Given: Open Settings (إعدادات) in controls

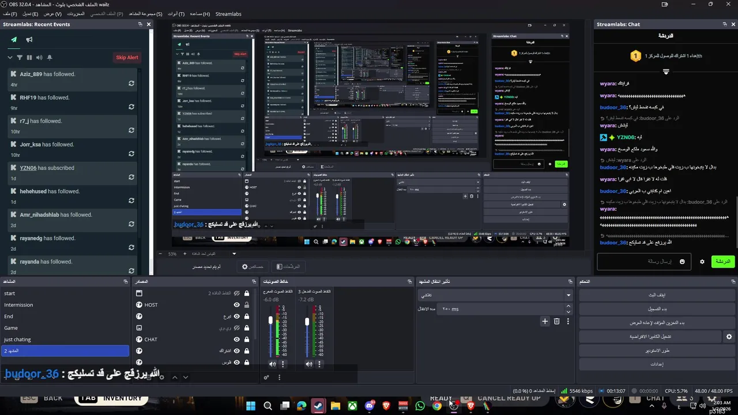Looking at the screenshot, I should point(657,364).
